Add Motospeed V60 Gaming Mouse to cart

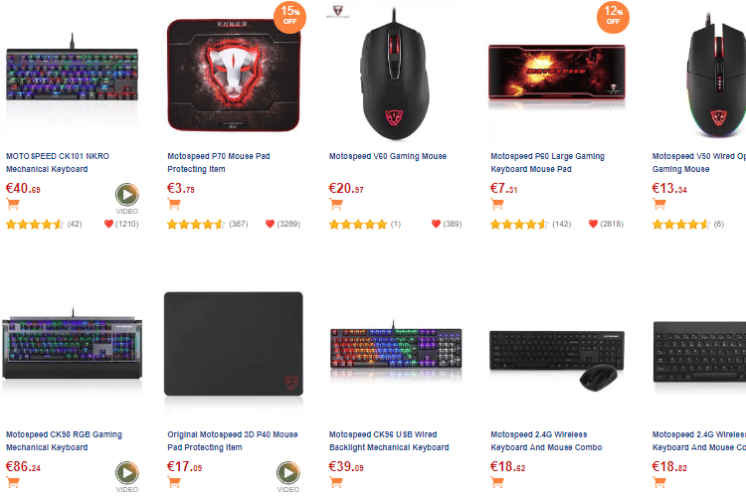(x=336, y=205)
